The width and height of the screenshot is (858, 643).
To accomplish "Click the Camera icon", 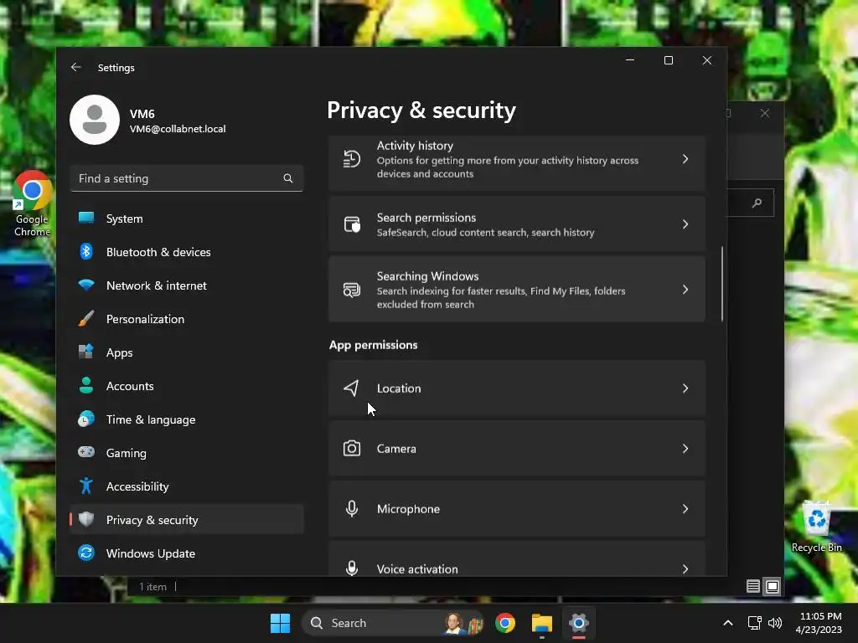I will point(351,449).
